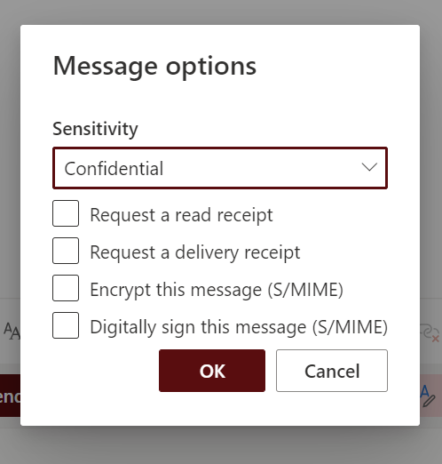Enable the Request a delivery receipt checkbox
This screenshot has width=442, height=464.
click(x=66, y=251)
